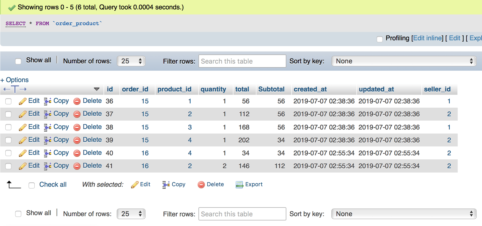Screen dimensions: 482x226
Task: Sort by the product_id column header
Action: click(x=174, y=89)
